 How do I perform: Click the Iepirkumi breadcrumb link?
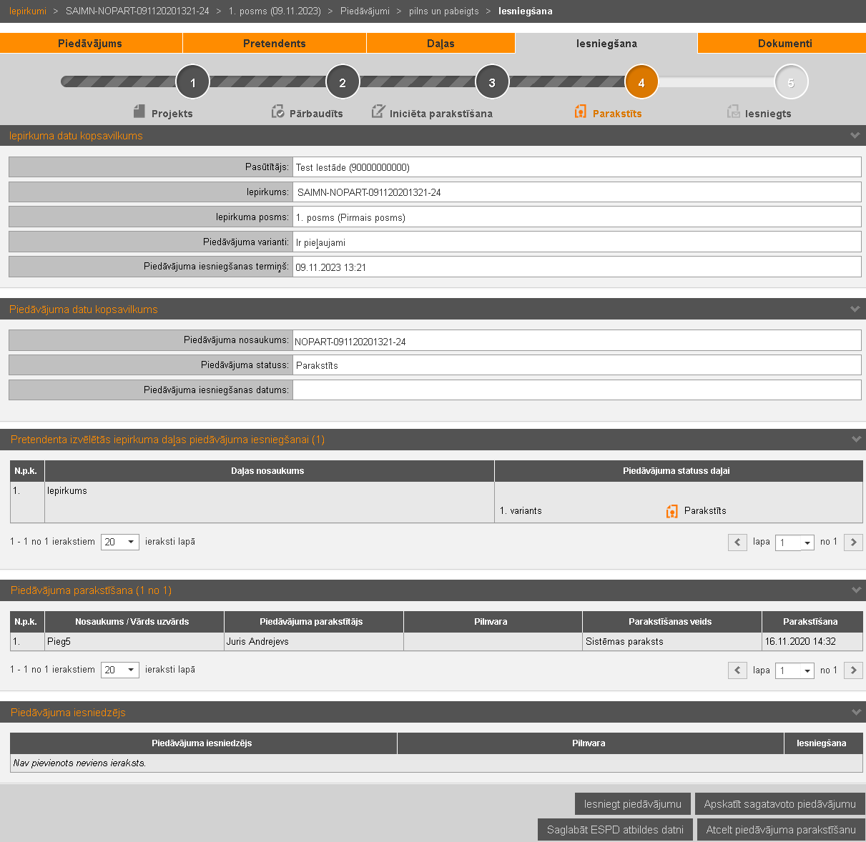[28, 11]
